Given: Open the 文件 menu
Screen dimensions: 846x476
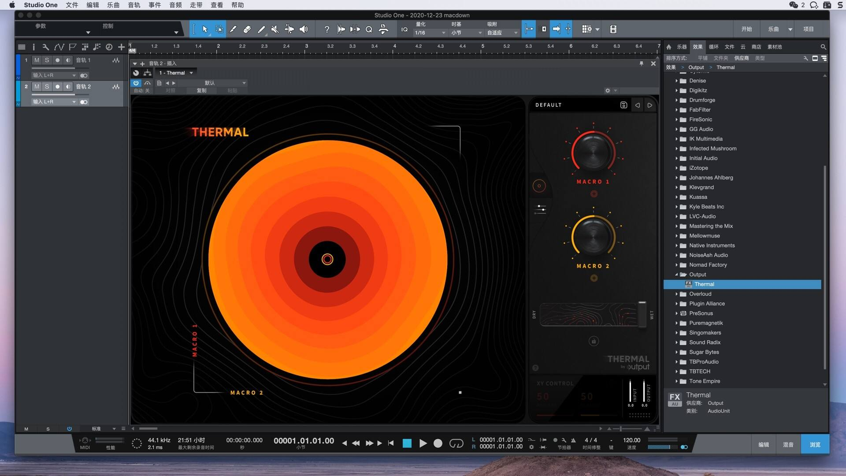Looking at the screenshot, I should click(72, 5).
